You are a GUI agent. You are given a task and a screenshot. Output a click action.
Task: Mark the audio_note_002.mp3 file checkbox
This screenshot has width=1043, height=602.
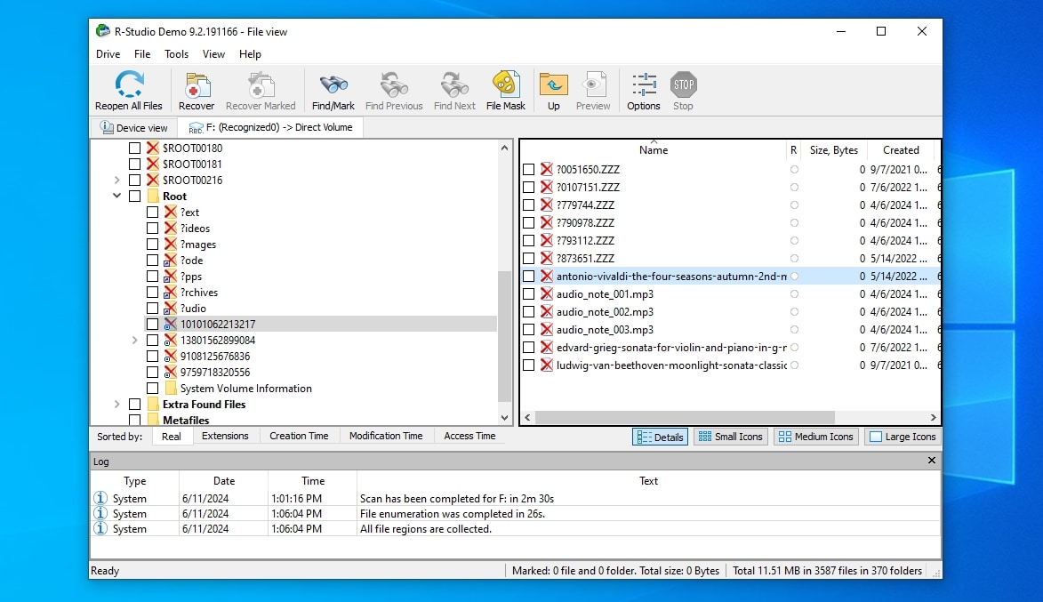(529, 312)
